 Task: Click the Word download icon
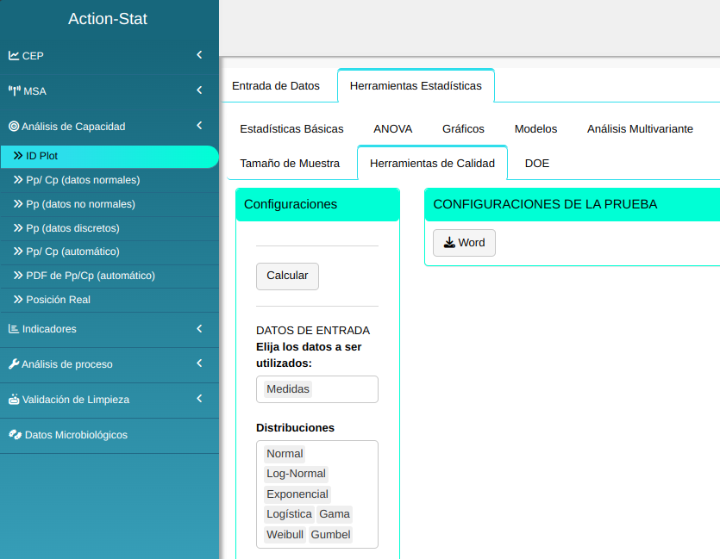[x=449, y=243]
